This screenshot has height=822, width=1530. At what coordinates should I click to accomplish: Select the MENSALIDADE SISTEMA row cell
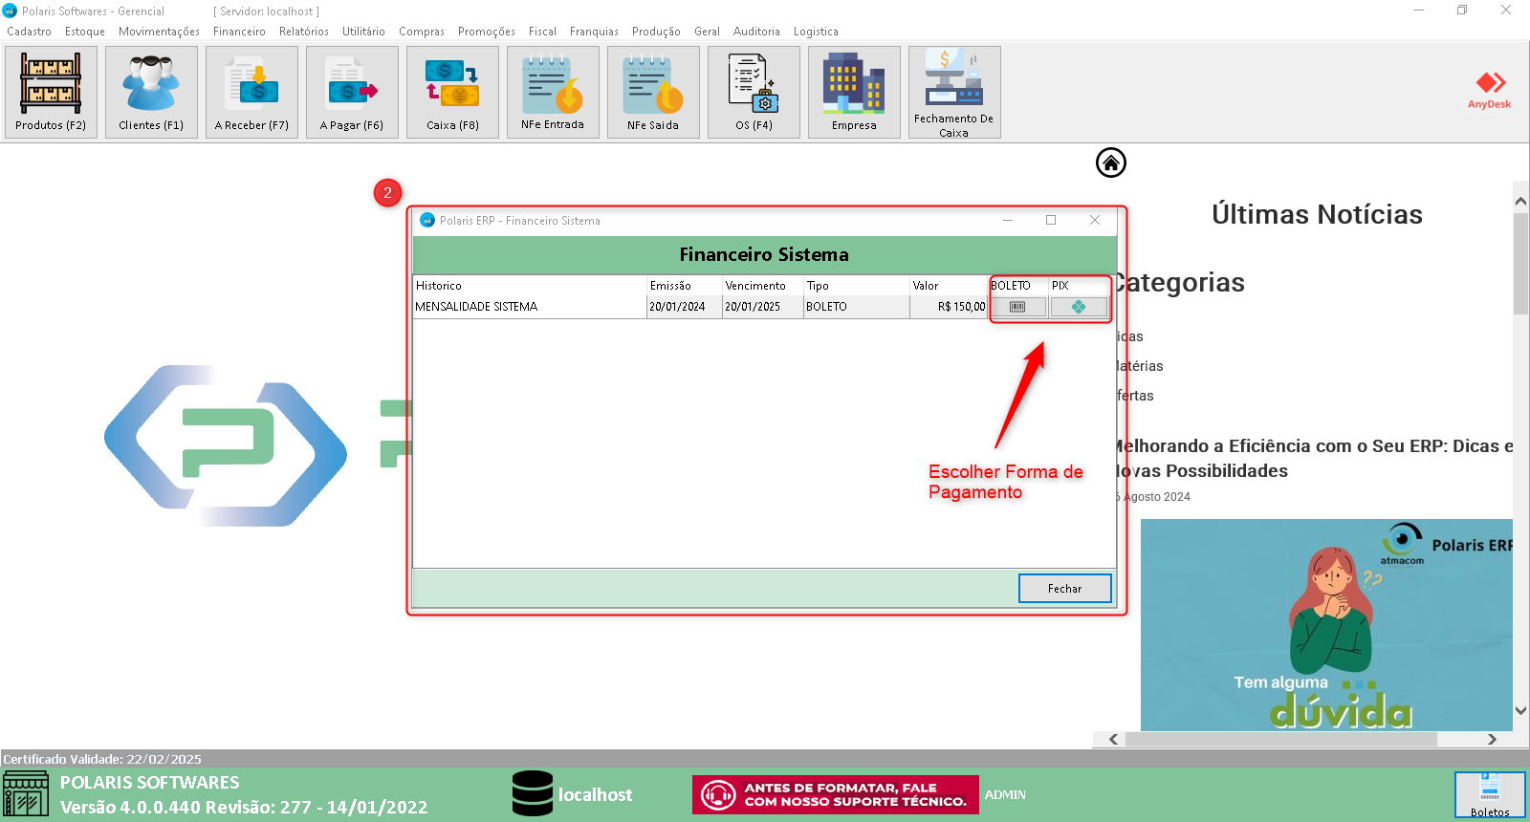pyautogui.click(x=529, y=307)
